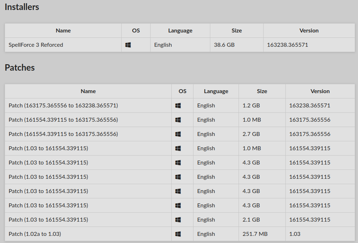Click English in the 2.1 GB patch row
The height and width of the screenshot is (243, 358).
coord(206,220)
